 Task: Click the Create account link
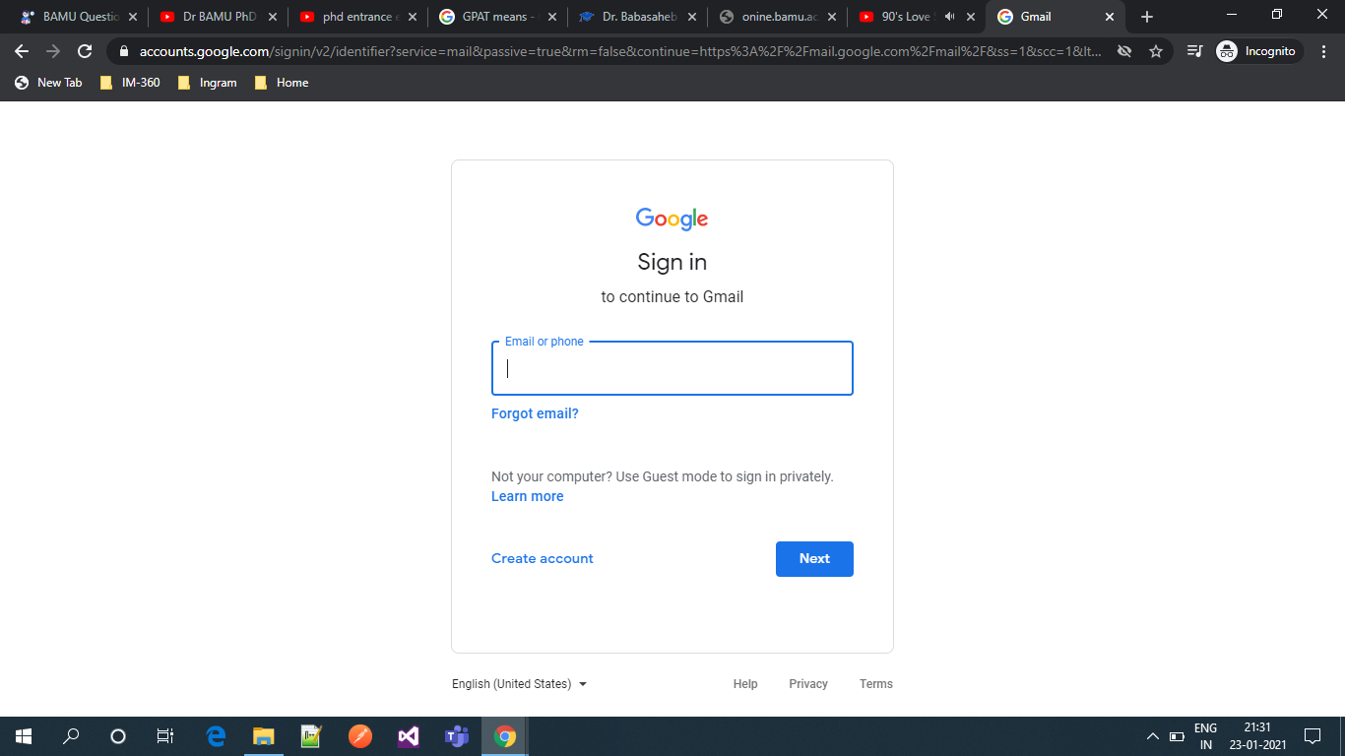543,559
